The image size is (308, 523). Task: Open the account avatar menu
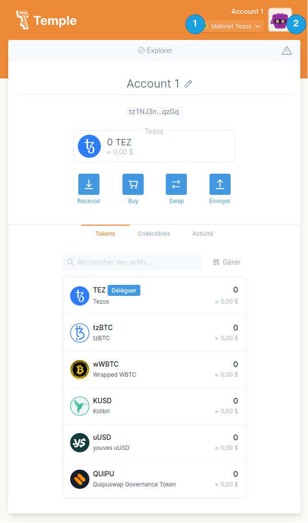coord(280,20)
